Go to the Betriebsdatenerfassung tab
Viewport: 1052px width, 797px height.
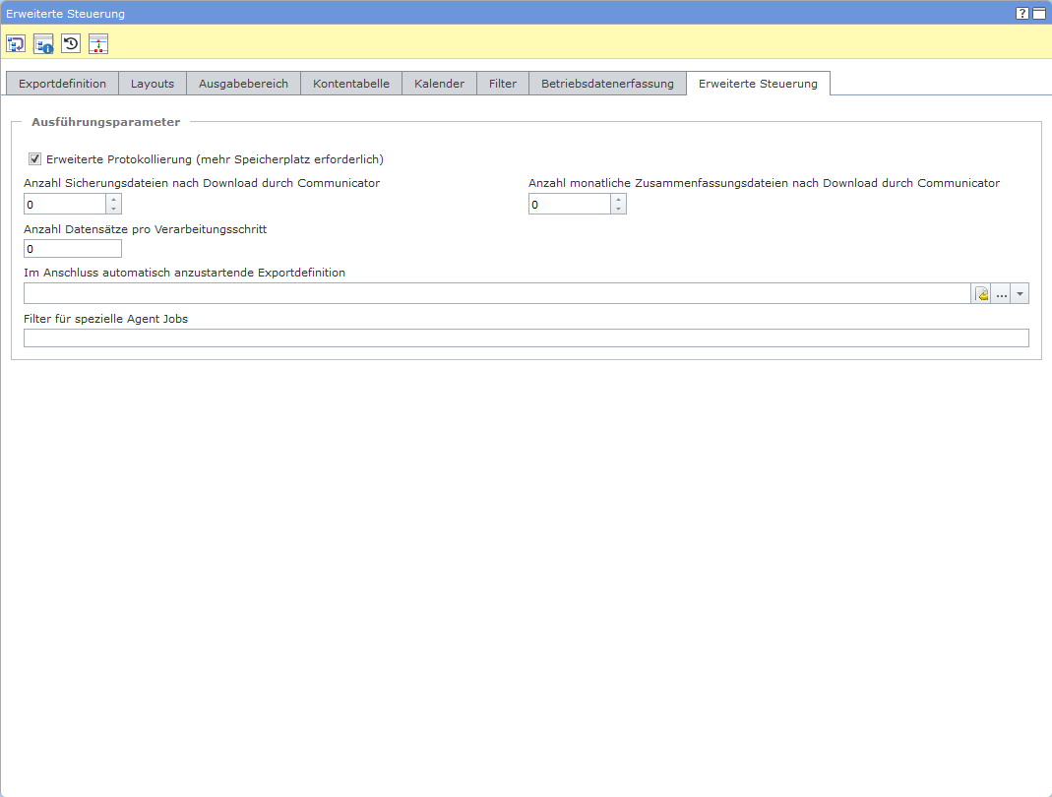tap(607, 84)
